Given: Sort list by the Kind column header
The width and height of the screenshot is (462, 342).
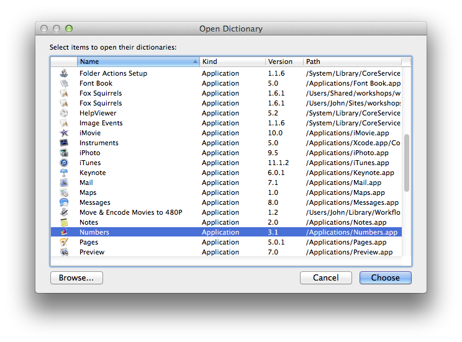Looking at the screenshot, I should [232, 61].
